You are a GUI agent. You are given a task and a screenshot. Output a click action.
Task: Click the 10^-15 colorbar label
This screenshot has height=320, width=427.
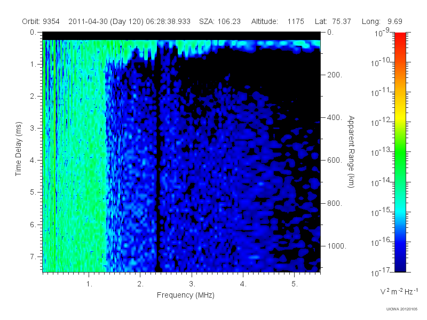coord(382,212)
